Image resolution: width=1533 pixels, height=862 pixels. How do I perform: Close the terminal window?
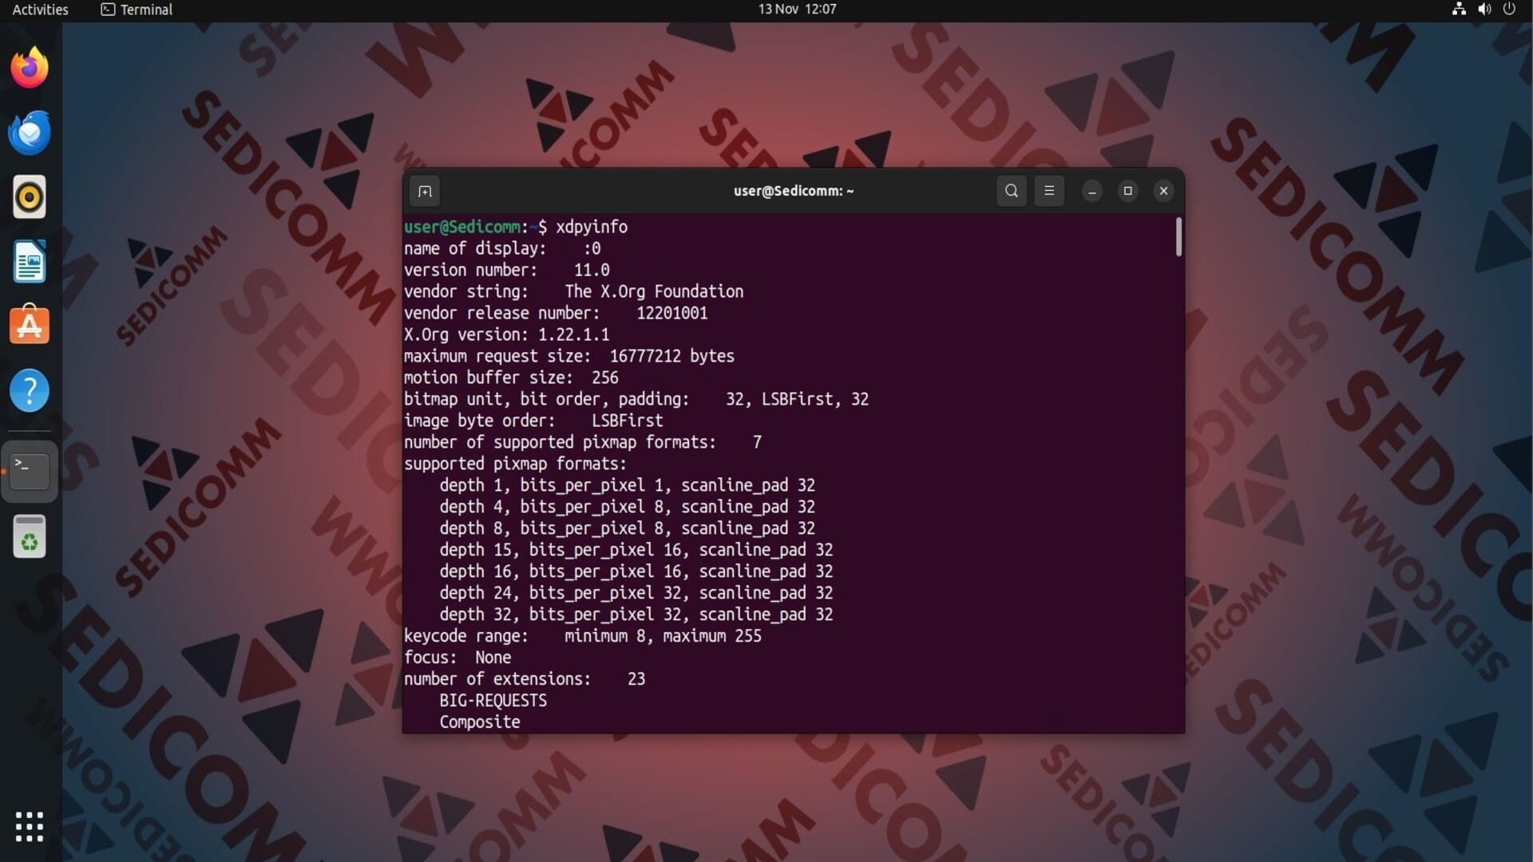pyautogui.click(x=1164, y=191)
